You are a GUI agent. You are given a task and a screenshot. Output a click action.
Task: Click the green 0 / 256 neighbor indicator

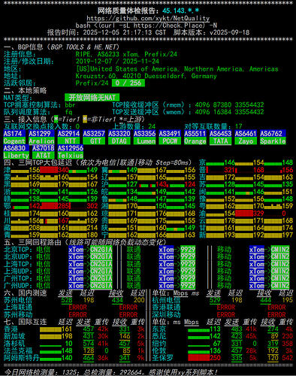128,83
